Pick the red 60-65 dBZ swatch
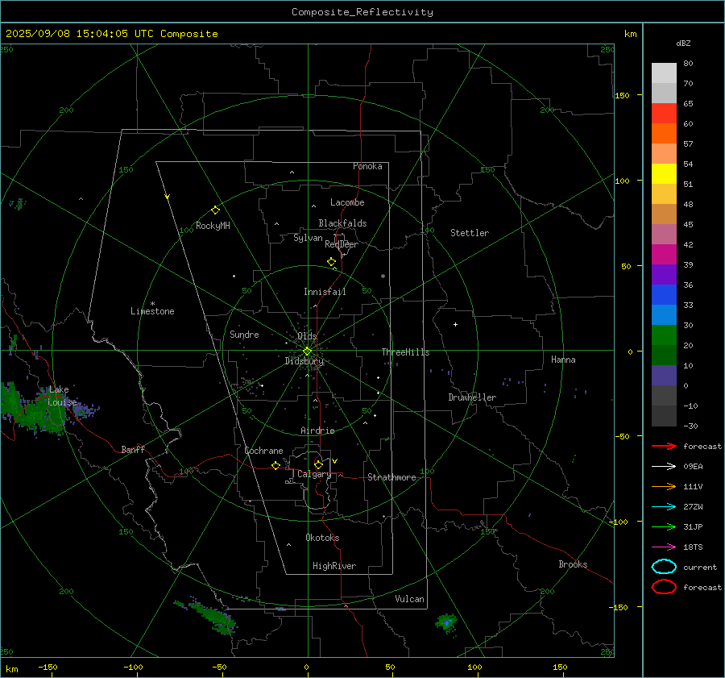The image size is (725, 678). click(x=664, y=114)
